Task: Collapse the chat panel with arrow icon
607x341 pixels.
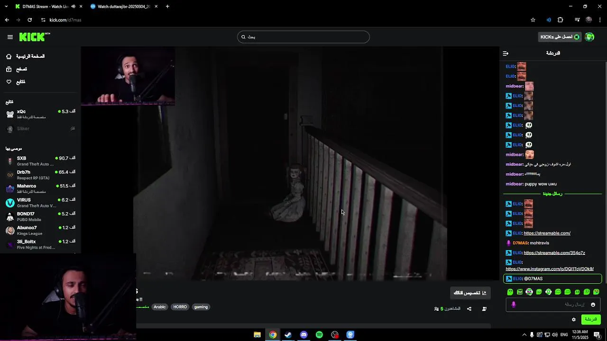Action: point(506,54)
